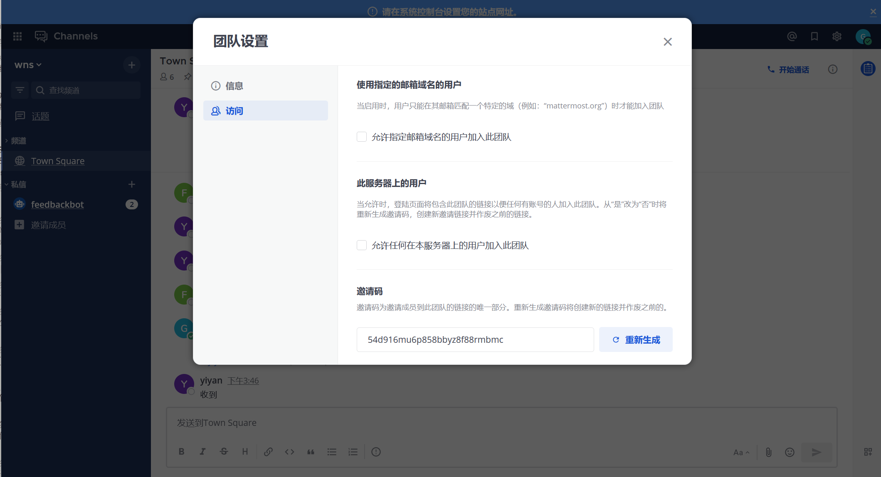The height and width of the screenshot is (477, 881).
Task: Open settings gear icon in header
Action: coord(837,37)
